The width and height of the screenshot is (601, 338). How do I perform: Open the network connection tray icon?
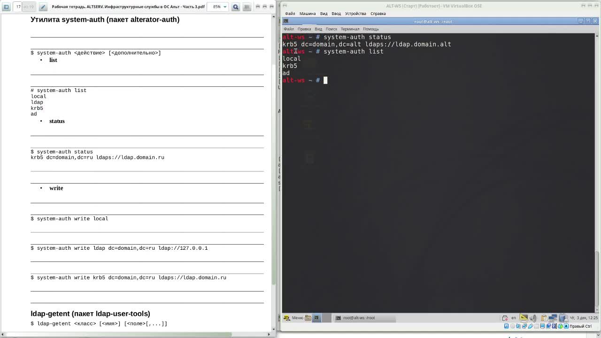pos(553,318)
